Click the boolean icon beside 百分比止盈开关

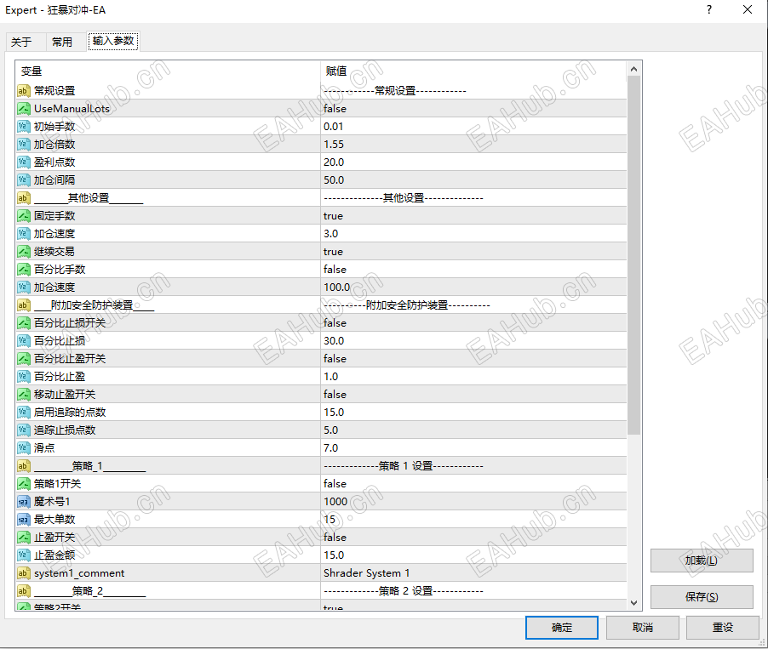pos(24,359)
